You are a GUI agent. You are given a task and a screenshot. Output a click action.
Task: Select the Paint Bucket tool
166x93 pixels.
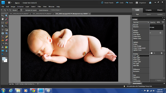(3, 47)
